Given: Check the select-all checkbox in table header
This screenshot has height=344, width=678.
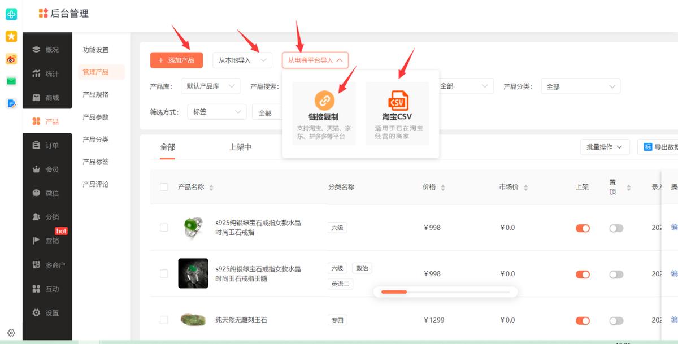Looking at the screenshot, I should [x=164, y=186].
